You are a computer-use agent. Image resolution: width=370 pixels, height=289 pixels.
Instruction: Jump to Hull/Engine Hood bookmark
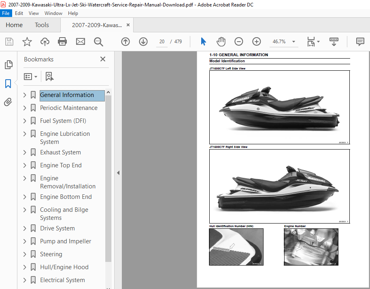coord(64,267)
